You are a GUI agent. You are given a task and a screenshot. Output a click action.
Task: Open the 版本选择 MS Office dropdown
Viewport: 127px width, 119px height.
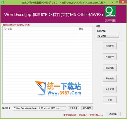(108, 36)
